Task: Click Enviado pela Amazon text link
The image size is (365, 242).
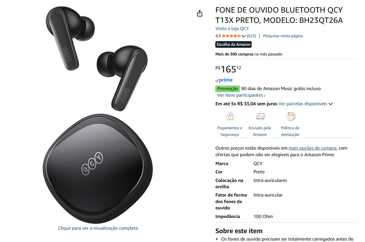Action: click(260, 131)
